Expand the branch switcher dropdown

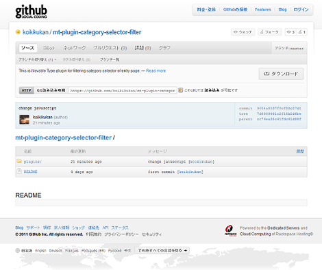tap(37, 59)
